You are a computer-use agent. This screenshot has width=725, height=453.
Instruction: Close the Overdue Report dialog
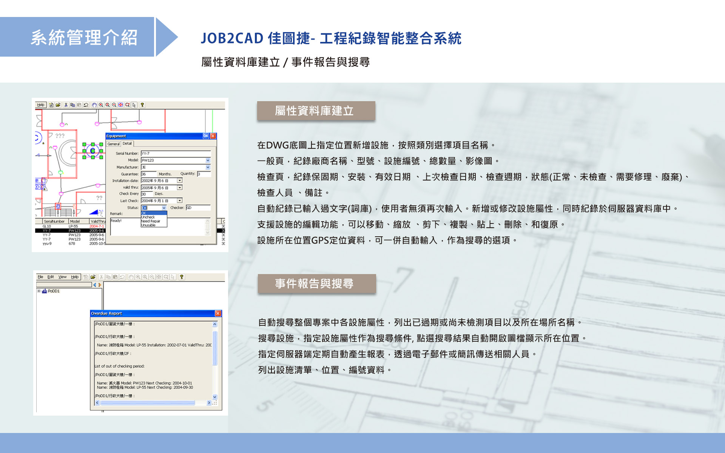click(218, 313)
